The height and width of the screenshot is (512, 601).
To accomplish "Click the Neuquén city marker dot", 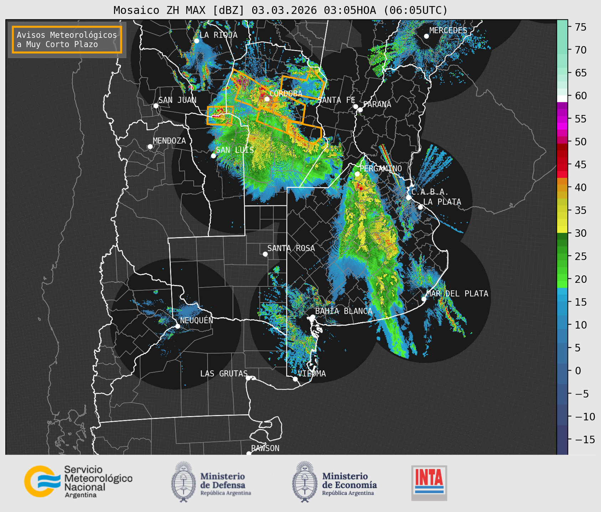I will pos(177,326).
